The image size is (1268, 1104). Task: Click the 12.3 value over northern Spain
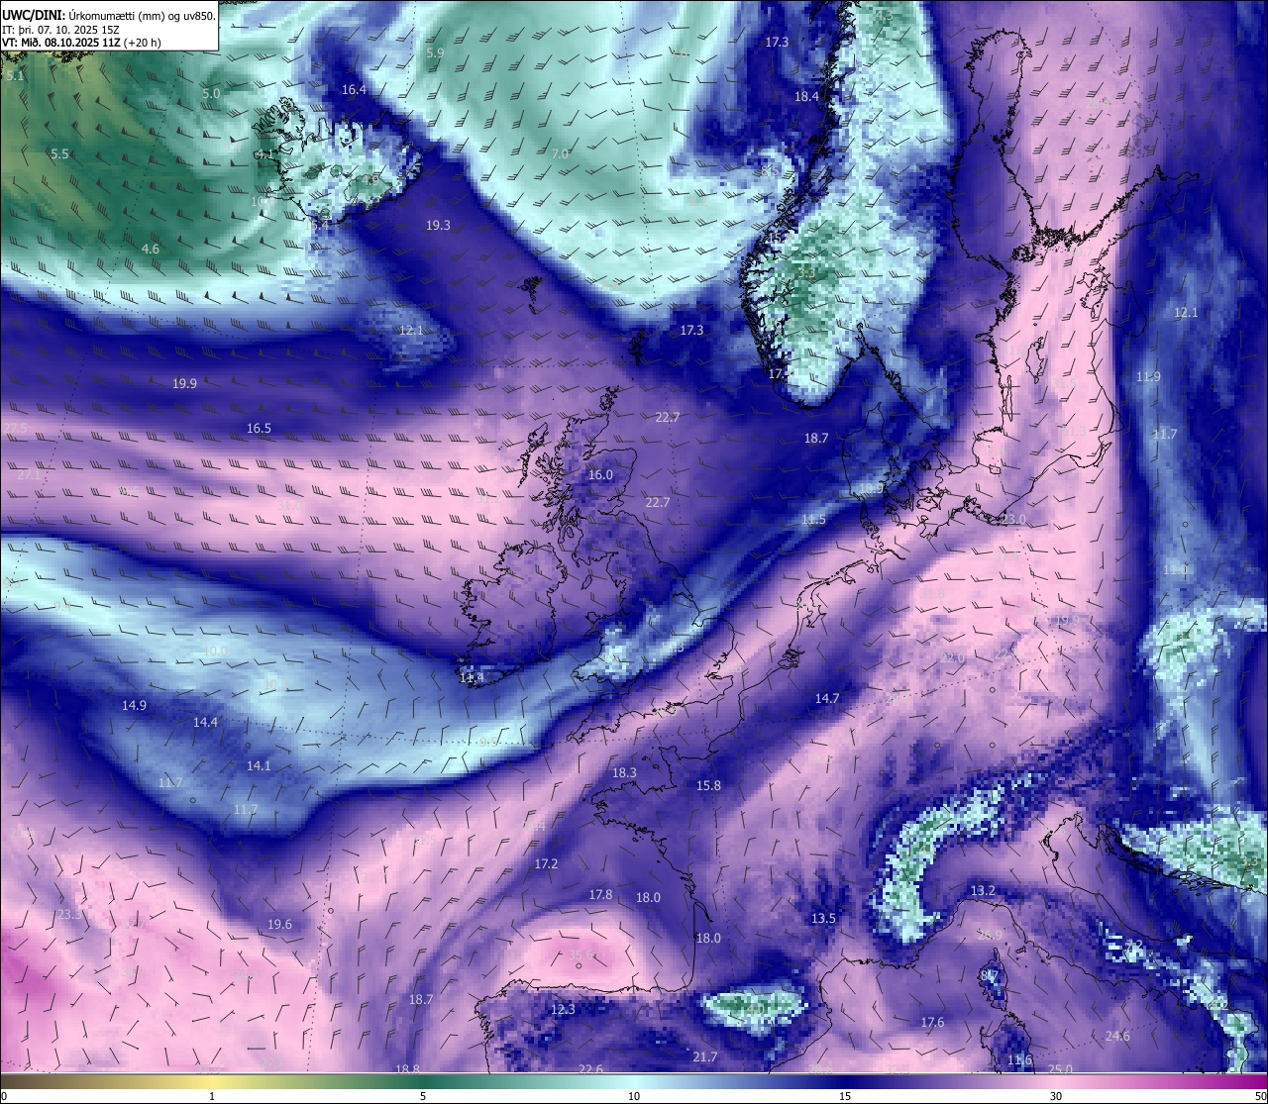pos(562,1009)
